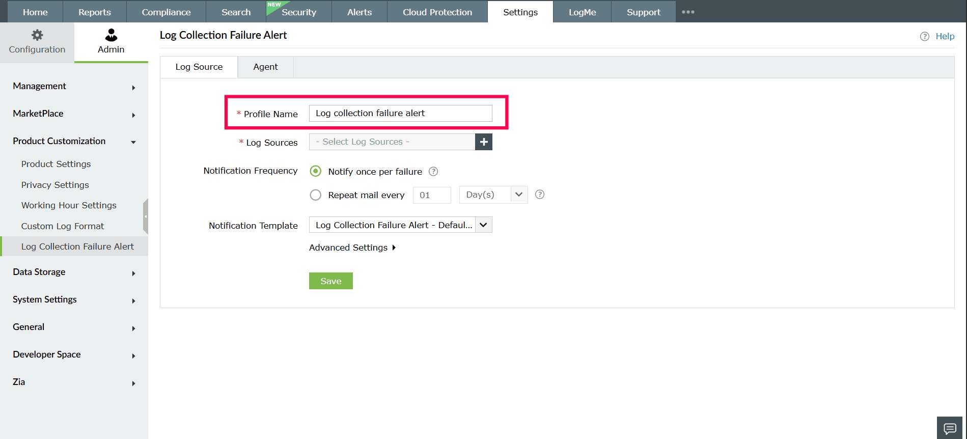967x439 pixels.
Task: Click the Select Log Sources field
Action: coord(392,142)
